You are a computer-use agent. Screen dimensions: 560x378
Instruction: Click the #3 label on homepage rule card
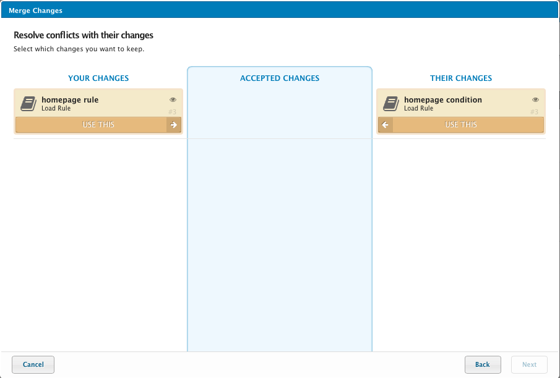point(172,112)
